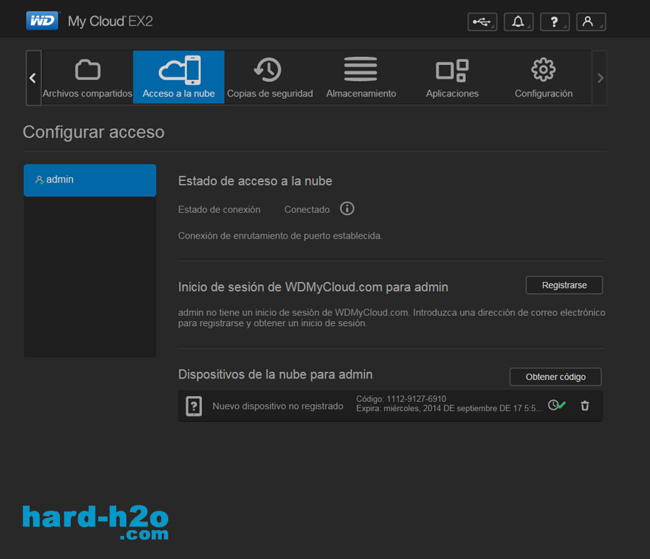Delete the unregistered device with trash icon
This screenshot has width=650, height=559.
click(585, 406)
